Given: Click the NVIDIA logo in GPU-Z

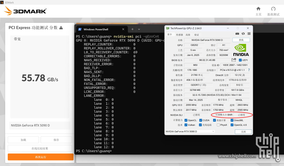Looking at the screenshot, I should click(x=241, y=50).
